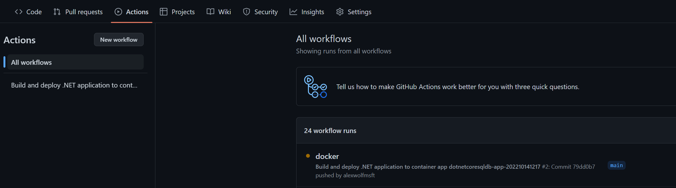Image resolution: width=676 pixels, height=188 pixels.
Task: Open the docker workflow run
Action: pos(327,156)
